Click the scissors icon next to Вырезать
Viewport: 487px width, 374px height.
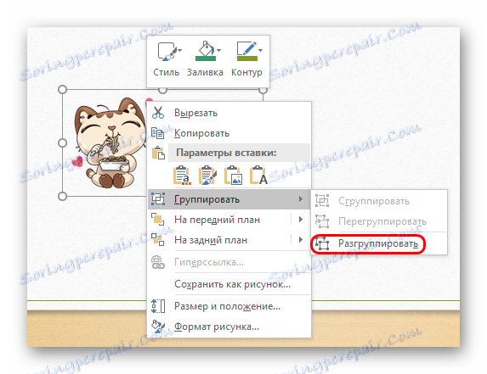pos(158,113)
